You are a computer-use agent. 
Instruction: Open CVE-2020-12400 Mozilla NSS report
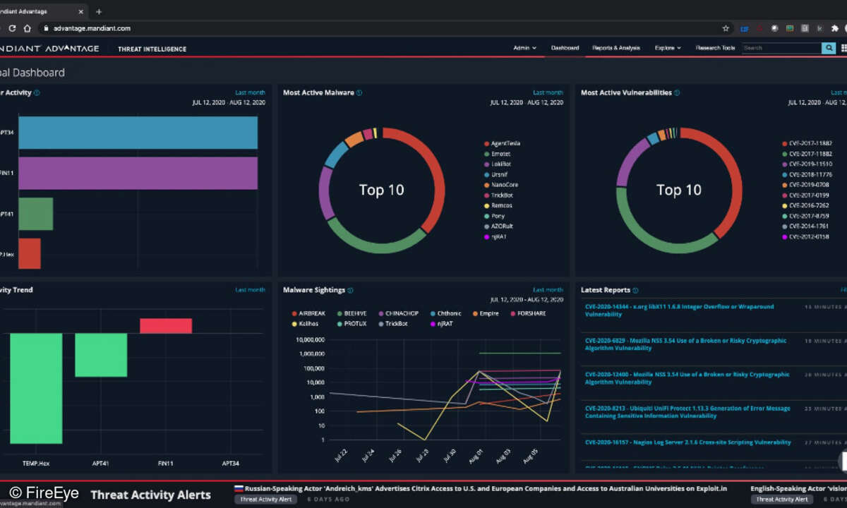click(x=687, y=378)
